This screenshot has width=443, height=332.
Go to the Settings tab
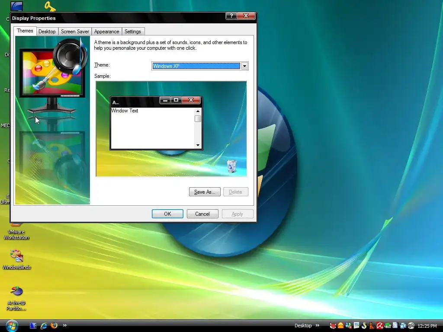[x=132, y=31]
